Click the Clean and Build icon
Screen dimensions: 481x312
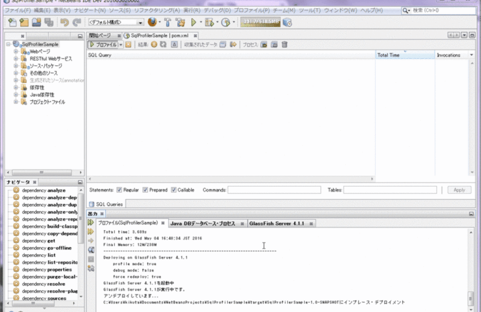coord(180,23)
